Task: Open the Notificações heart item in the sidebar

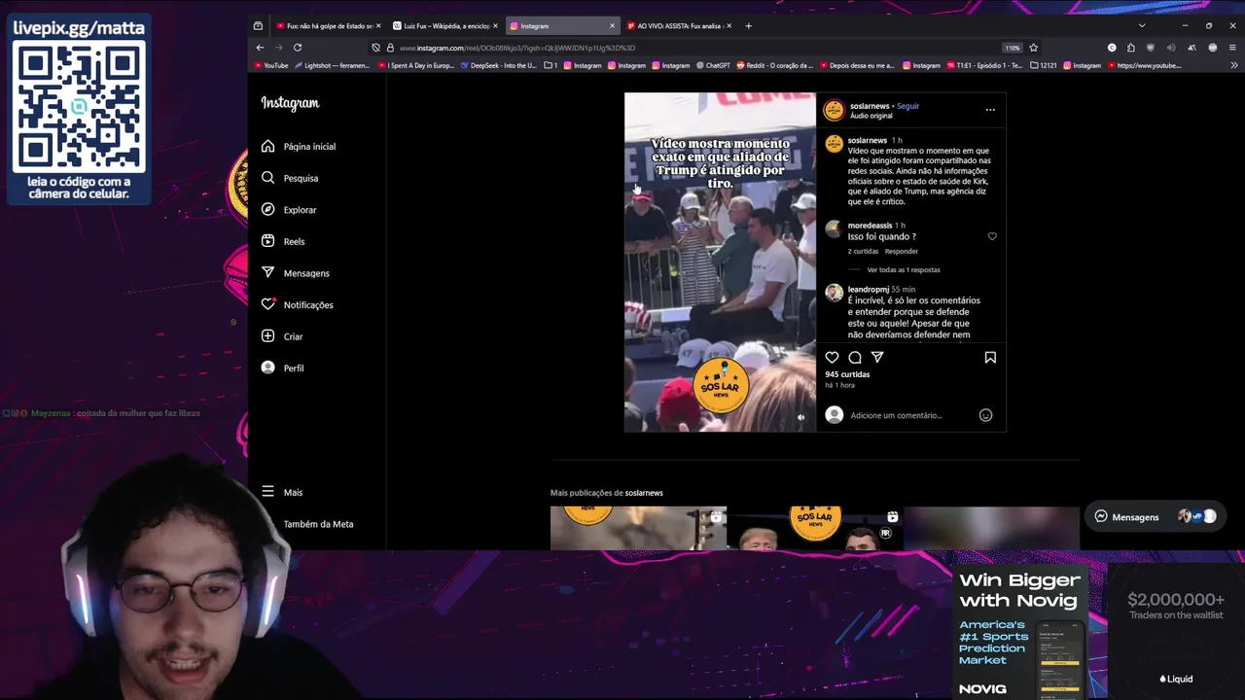Action: pyautogui.click(x=298, y=304)
